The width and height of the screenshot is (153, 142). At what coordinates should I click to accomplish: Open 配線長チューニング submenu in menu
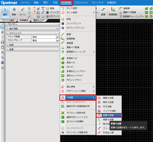(78, 52)
